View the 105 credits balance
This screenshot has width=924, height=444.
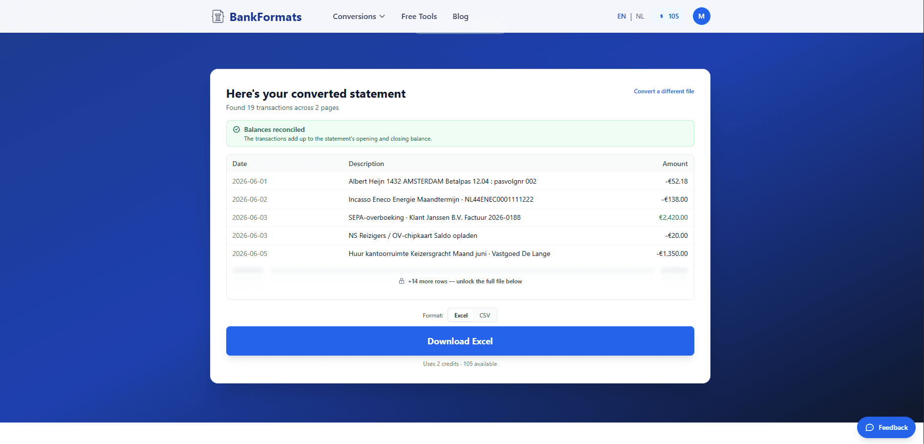(669, 16)
